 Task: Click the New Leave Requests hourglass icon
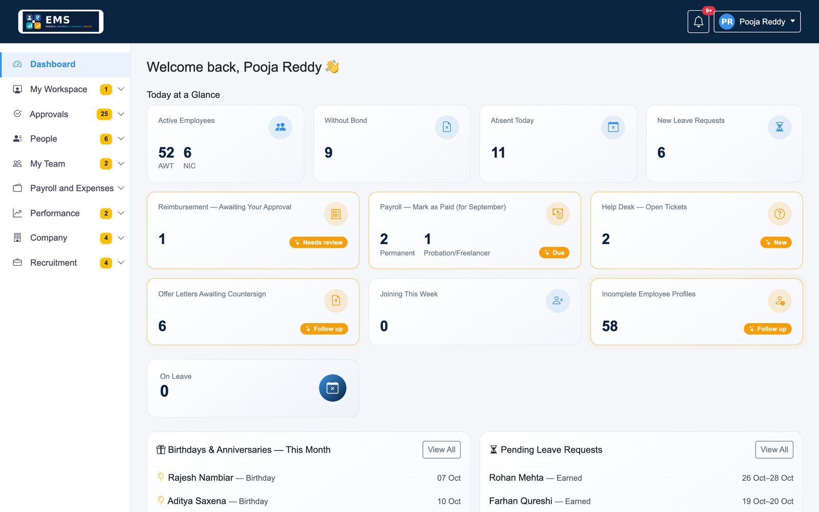click(x=780, y=127)
